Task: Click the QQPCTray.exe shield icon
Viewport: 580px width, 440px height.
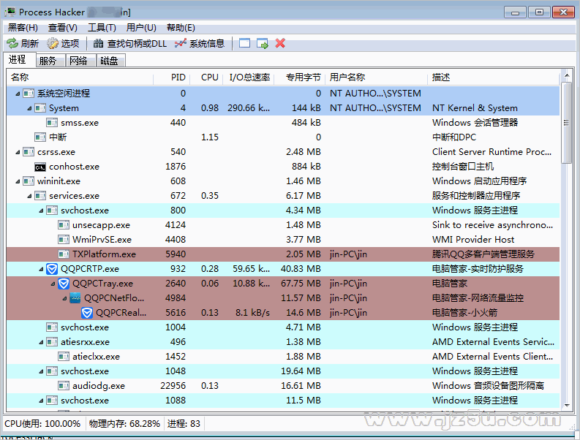Action: (x=64, y=284)
